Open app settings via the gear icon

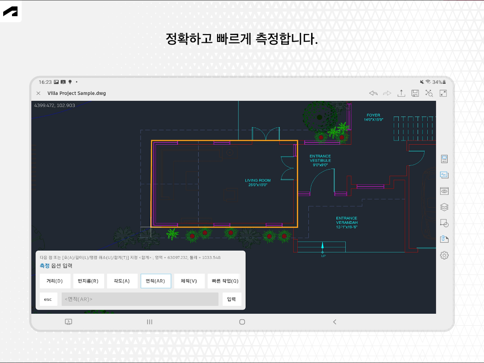tap(444, 255)
